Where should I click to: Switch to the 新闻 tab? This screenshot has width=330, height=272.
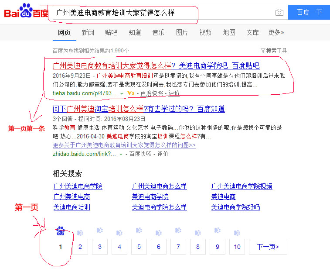[88, 32]
